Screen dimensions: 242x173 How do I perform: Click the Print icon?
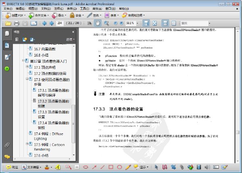click(x=17, y=23)
